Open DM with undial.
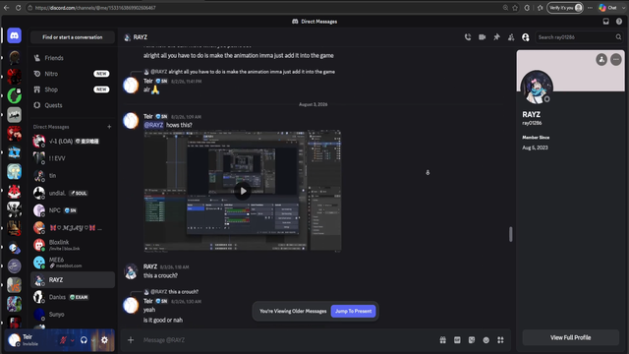 (x=73, y=193)
